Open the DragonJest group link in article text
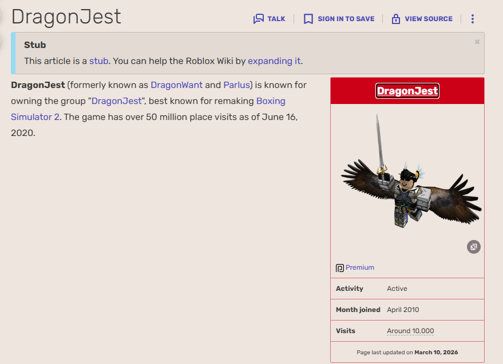Image resolution: width=503 pixels, height=364 pixels. [x=116, y=101]
